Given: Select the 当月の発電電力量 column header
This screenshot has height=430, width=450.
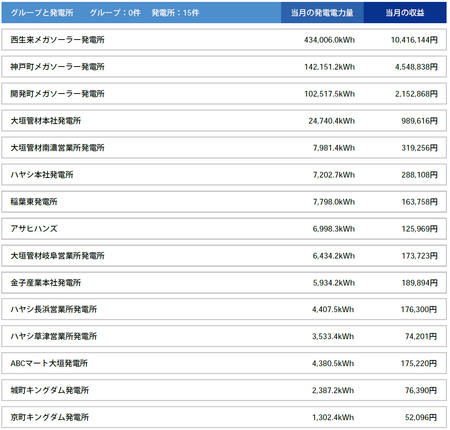Looking at the screenshot, I should point(322,13).
